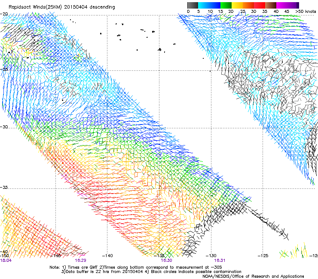Click the purple time label 18:29
This screenshot has height=279, width=318.
point(80,261)
